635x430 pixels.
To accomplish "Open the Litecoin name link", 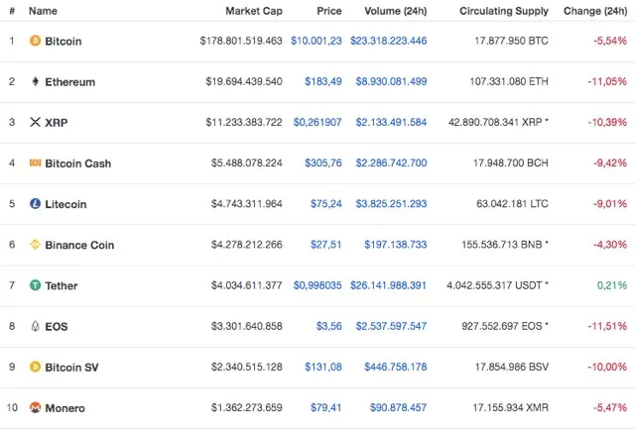I will pos(65,204).
